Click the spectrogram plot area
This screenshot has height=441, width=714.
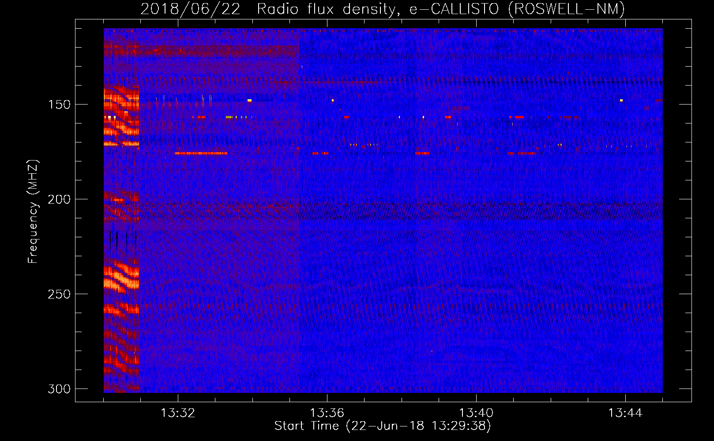click(383, 210)
